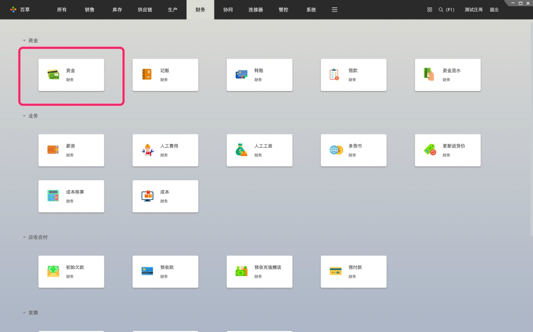This screenshot has height=332, width=533.
Task: Go to the 供应链 tab
Action: [145, 9]
